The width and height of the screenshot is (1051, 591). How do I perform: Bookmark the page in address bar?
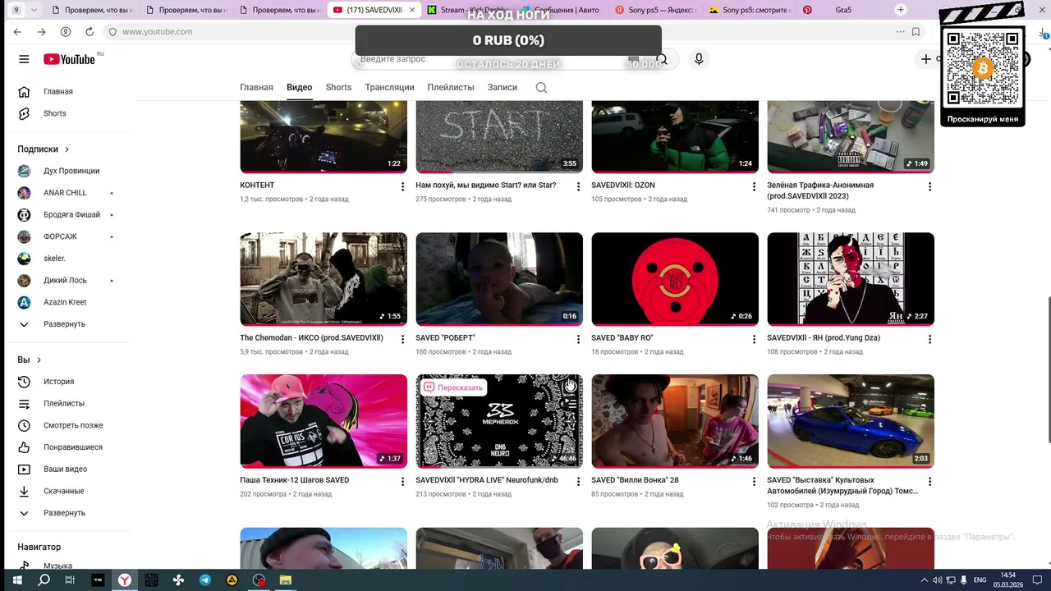(x=916, y=31)
